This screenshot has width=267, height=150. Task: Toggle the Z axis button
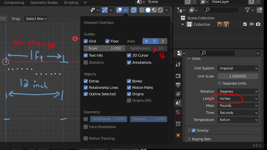[163, 41]
